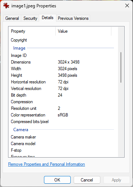Select the Image ID property row
133x187 pixels.
(62, 55)
